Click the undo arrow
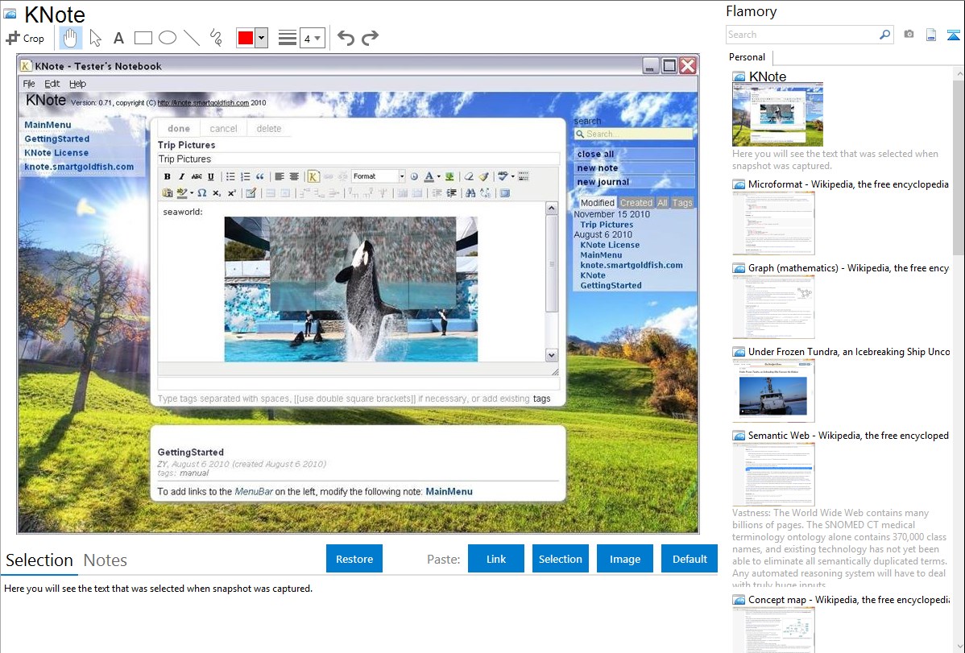This screenshot has height=653, width=965. (346, 38)
